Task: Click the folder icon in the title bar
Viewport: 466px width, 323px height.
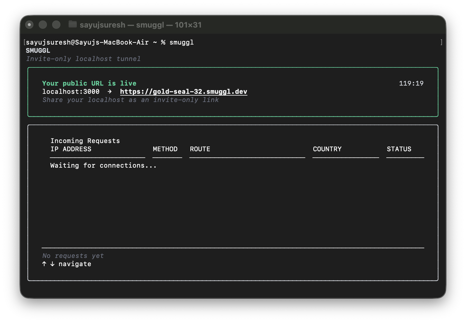Action: pyautogui.click(x=72, y=24)
